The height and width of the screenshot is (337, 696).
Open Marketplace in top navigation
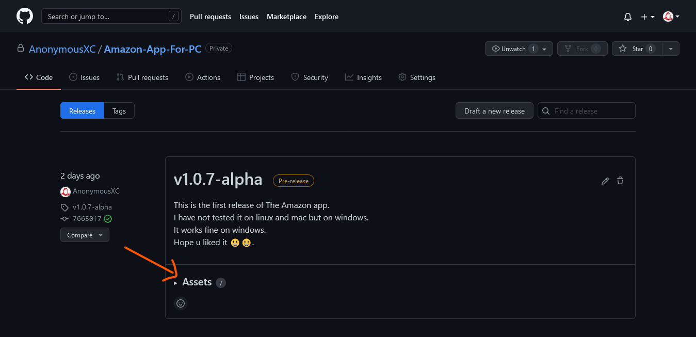click(x=286, y=17)
